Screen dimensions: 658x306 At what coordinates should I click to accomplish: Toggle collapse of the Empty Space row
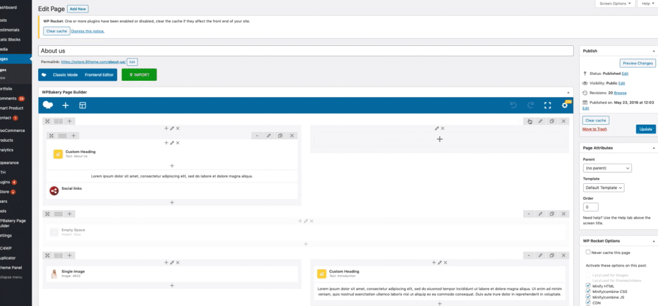(x=529, y=214)
